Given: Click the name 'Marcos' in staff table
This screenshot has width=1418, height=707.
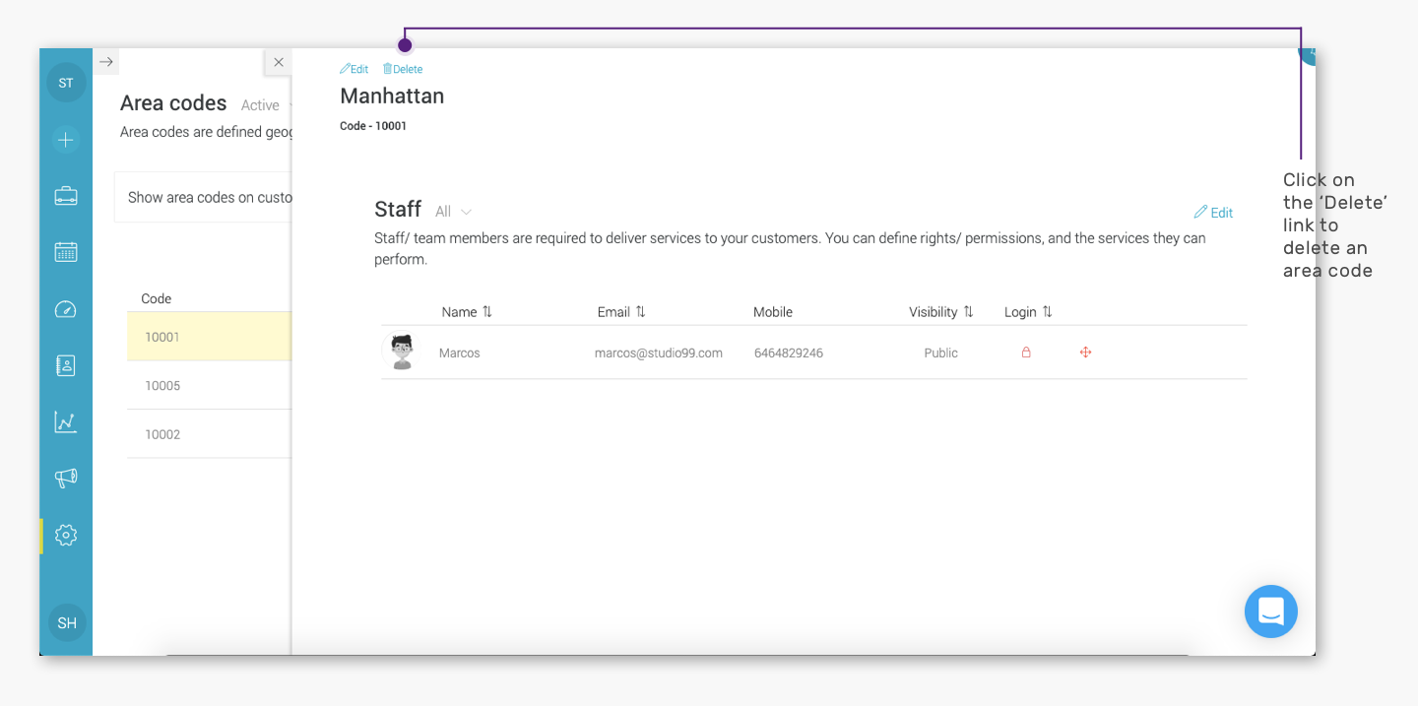Looking at the screenshot, I should point(460,353).
